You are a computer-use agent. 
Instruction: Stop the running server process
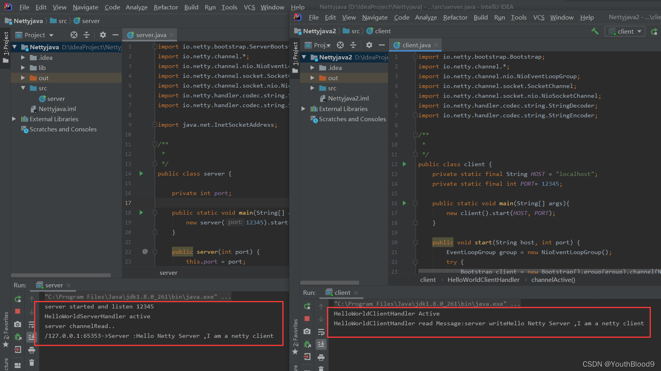[18, 311]
